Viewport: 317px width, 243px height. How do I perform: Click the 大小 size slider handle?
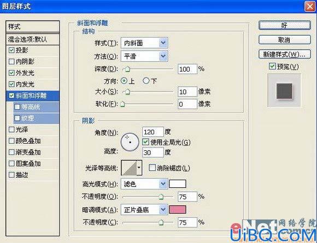tap(127, 92)
